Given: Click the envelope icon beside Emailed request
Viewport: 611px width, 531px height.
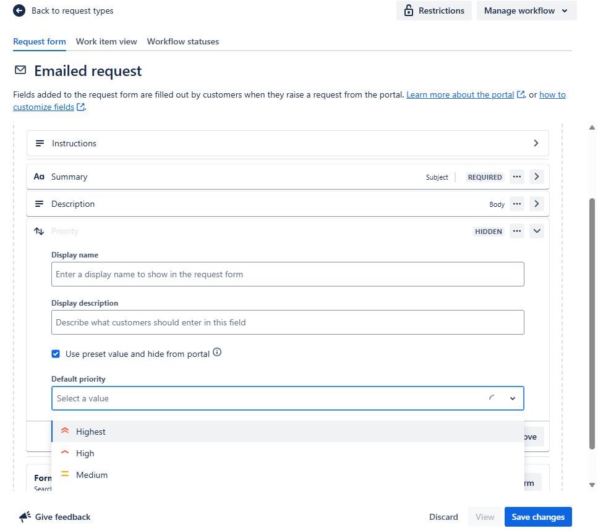Looking at the screenshot, I should pos(20,70).
